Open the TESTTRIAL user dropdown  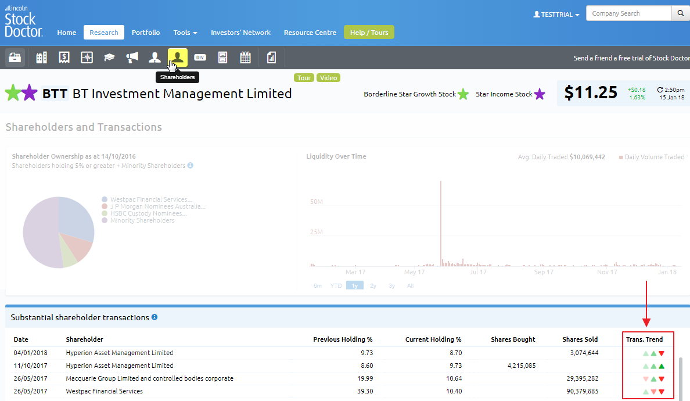(x=556, y=15)
